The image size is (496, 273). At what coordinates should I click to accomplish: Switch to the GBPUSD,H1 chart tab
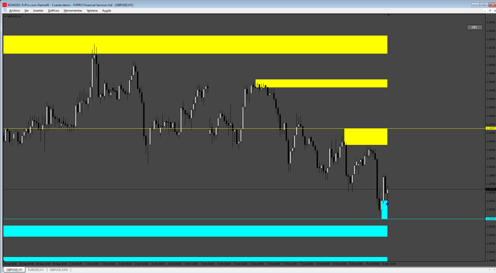coord(14,270)
